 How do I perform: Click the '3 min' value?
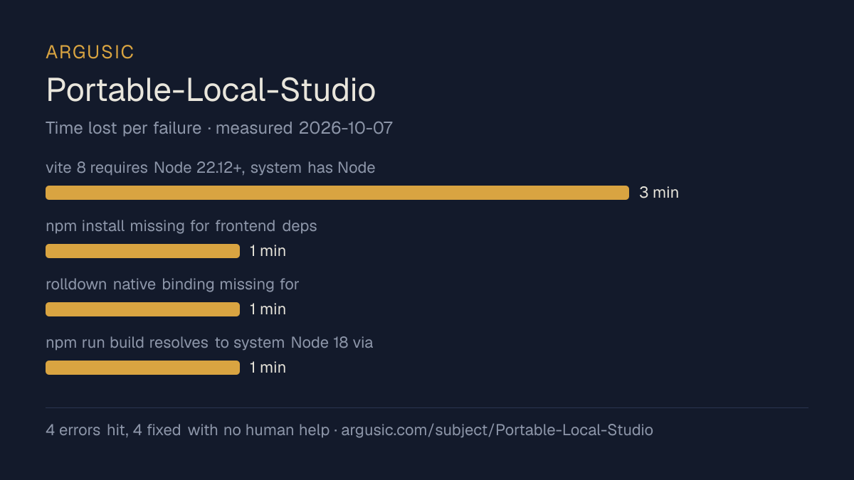coord(659,193)
